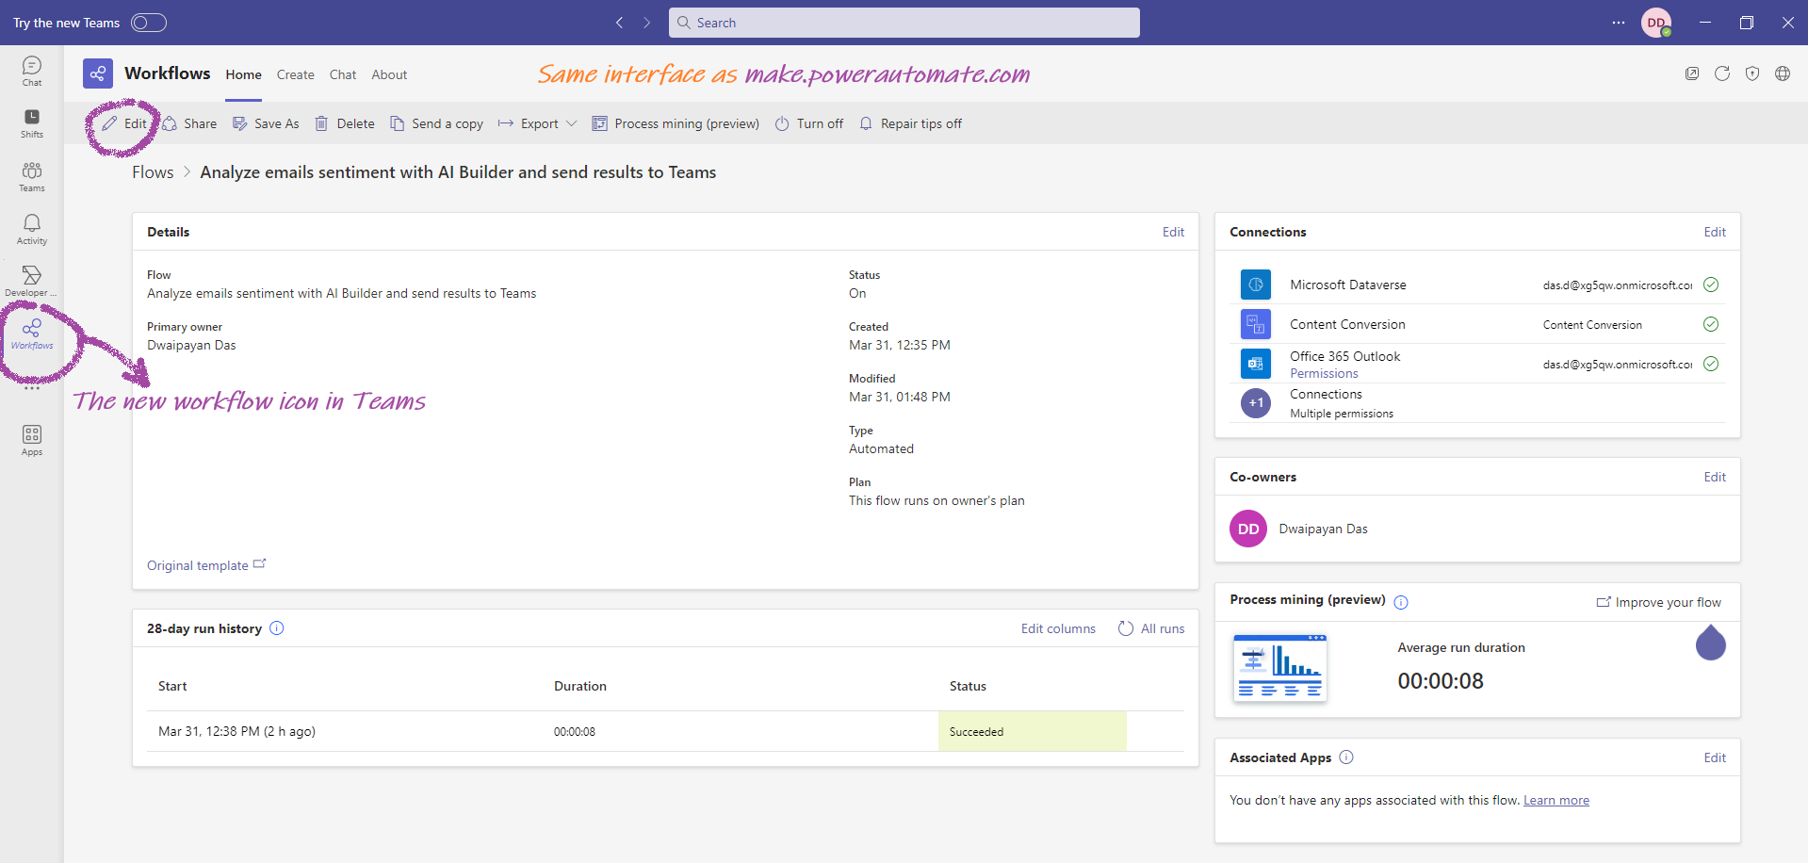Switch to the Home tab
Image resolution: width=1808 pixels, height=863 pixels.
(x=243, y=74)
